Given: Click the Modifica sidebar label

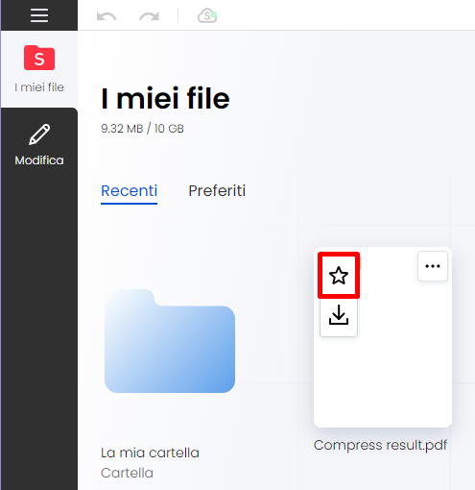Looking at the screenshot, I should 39,160.
